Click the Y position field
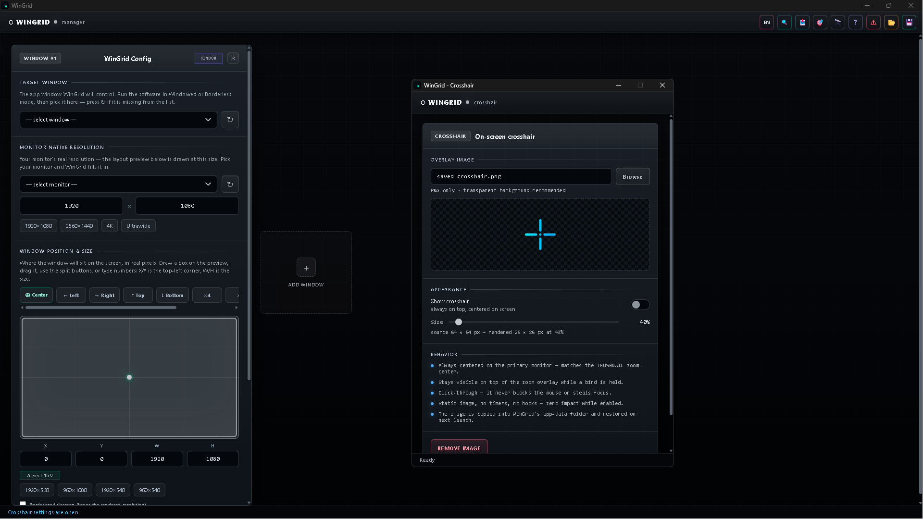923x519 pixels. click(x=101, y=459)
